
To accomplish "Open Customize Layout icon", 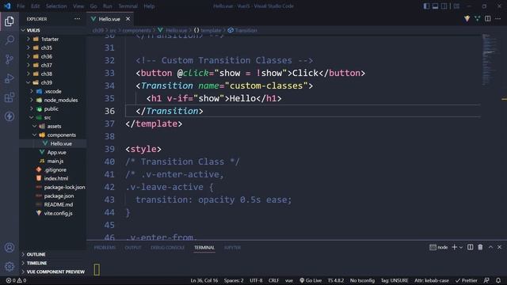I will coord(456,6).
